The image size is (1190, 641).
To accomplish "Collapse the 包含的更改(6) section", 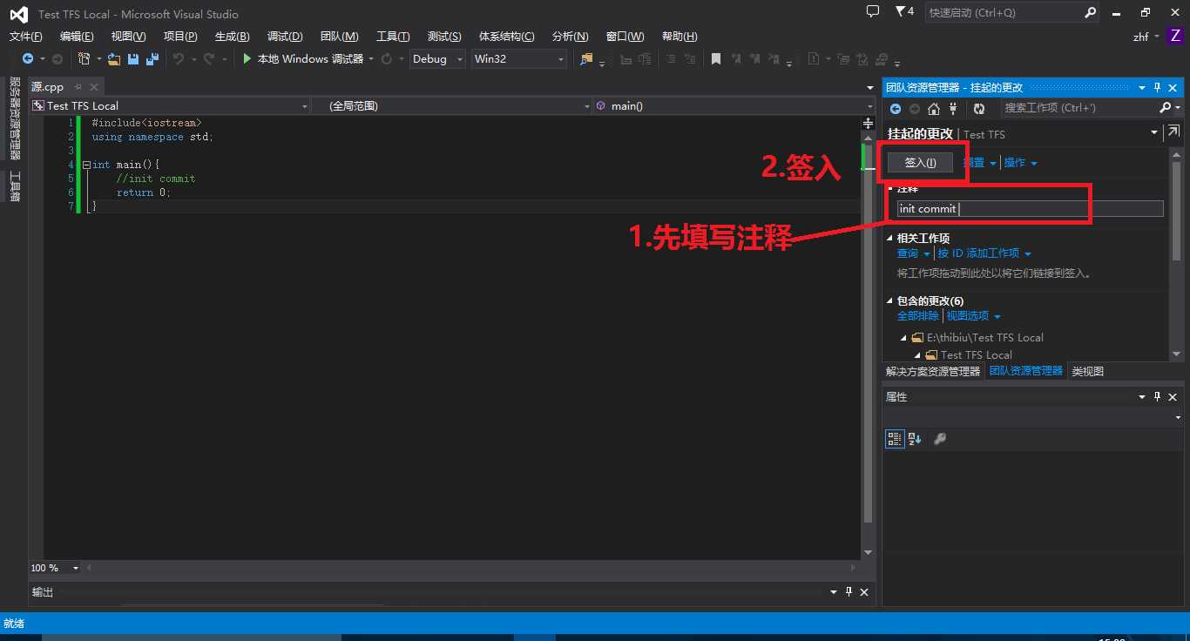I will 890,300.
